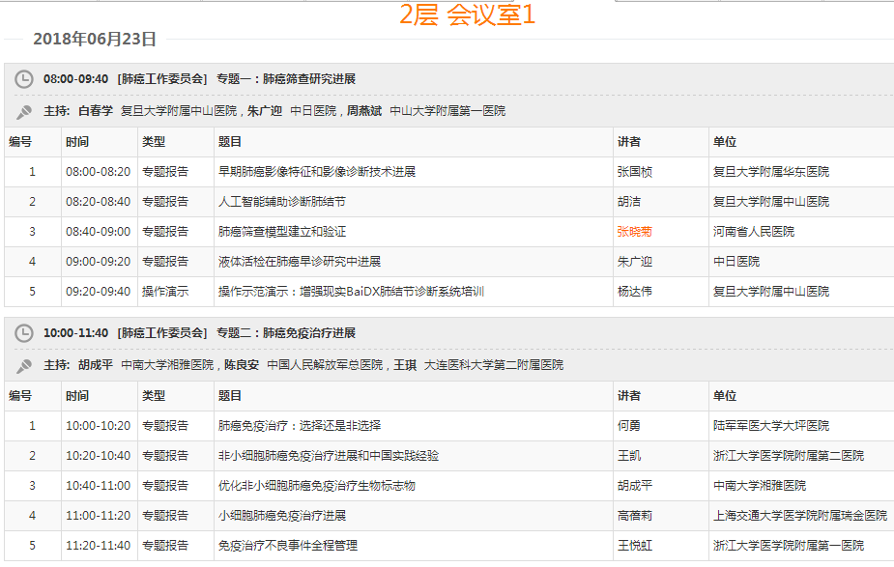Image resolution: width=894 pixels, height=567 pixels.
Task: Click the clock icon of the 10:00-11:40 session
Action: 26,331
